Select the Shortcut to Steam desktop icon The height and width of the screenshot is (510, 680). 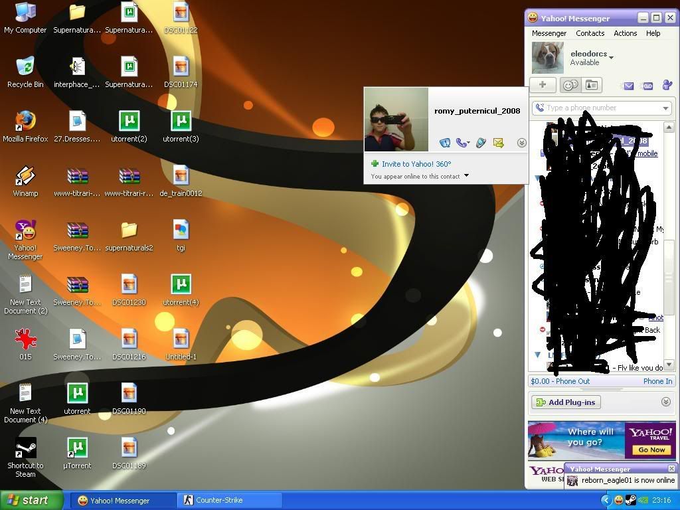tap(25, 458)
